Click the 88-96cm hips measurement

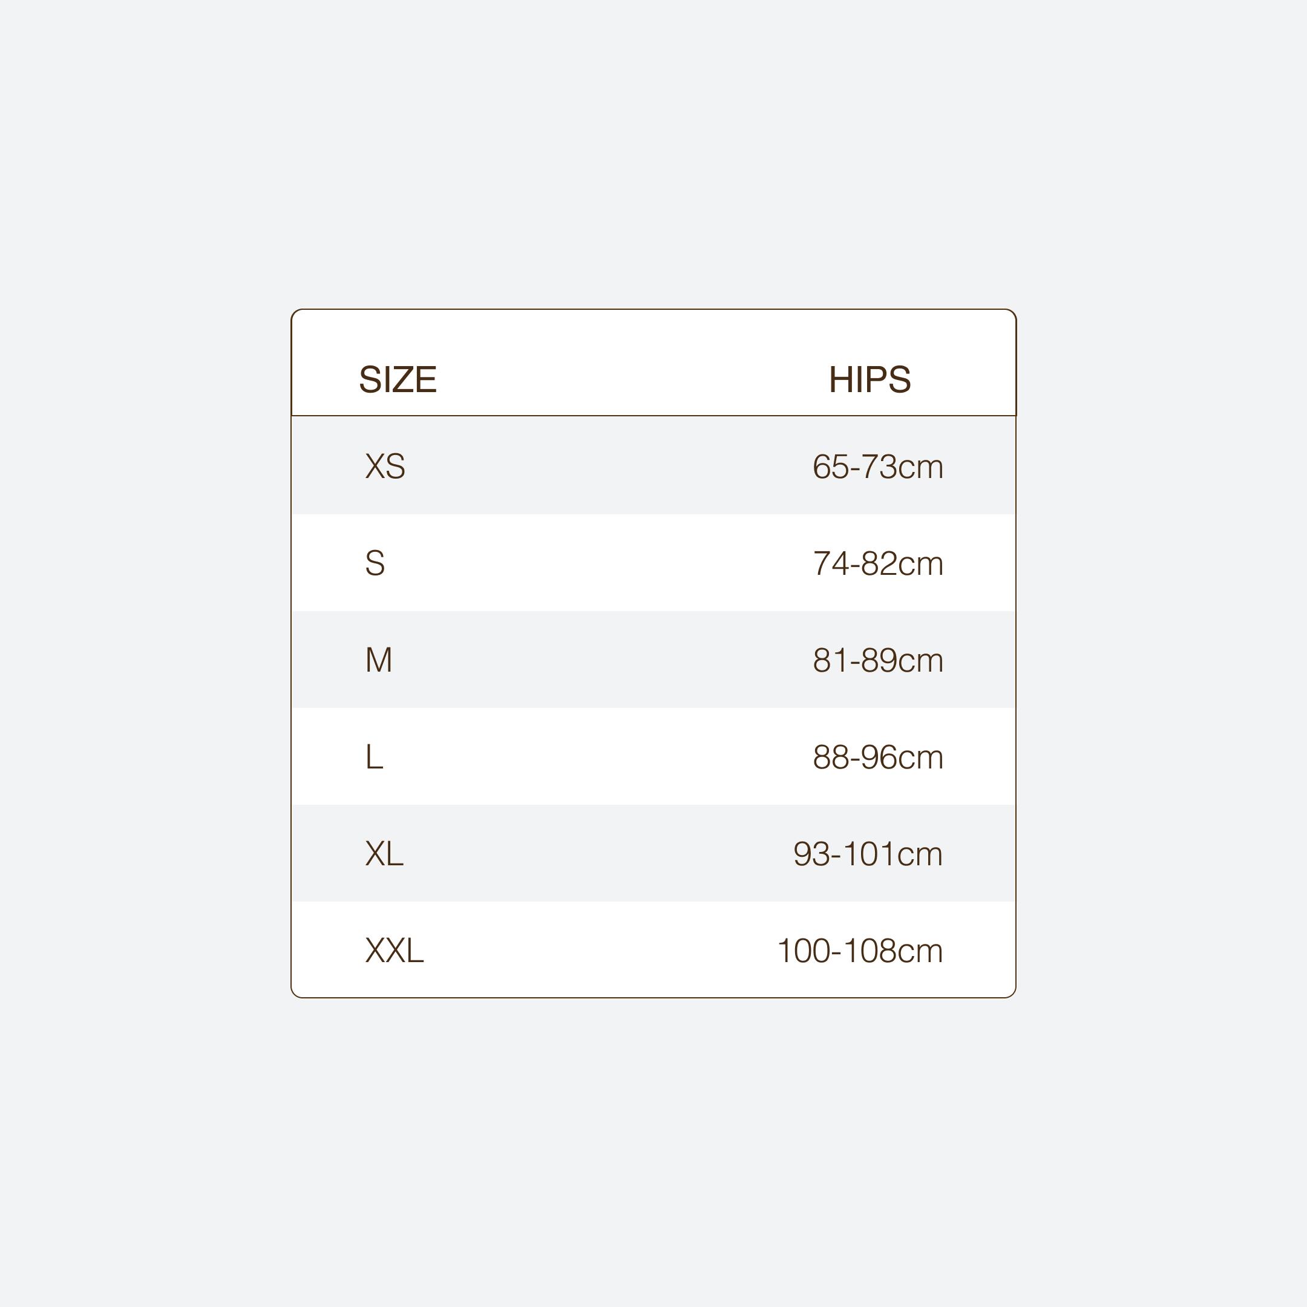tap(877, 757)
